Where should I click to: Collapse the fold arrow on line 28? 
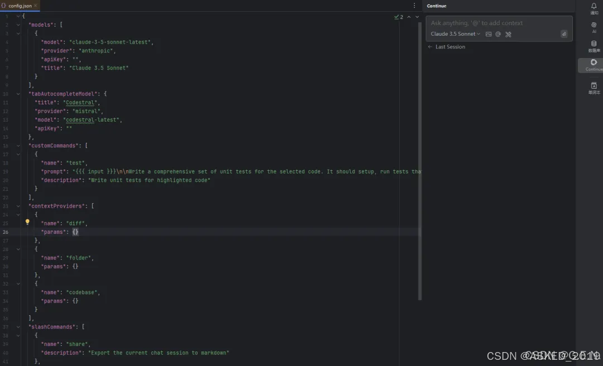[18, 249]
